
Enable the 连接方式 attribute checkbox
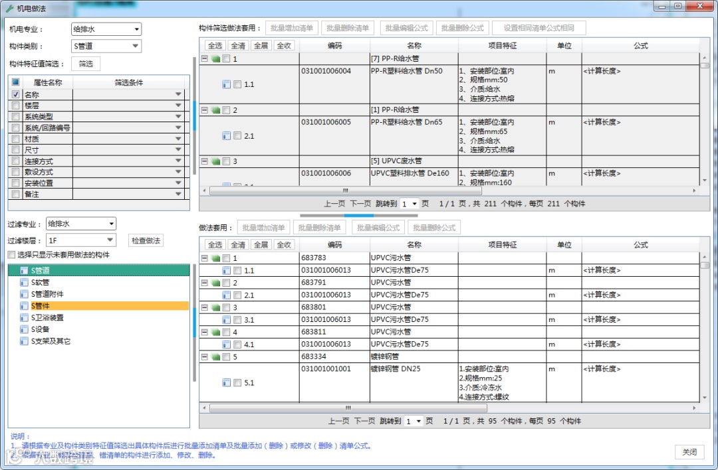tap(15, 161)
